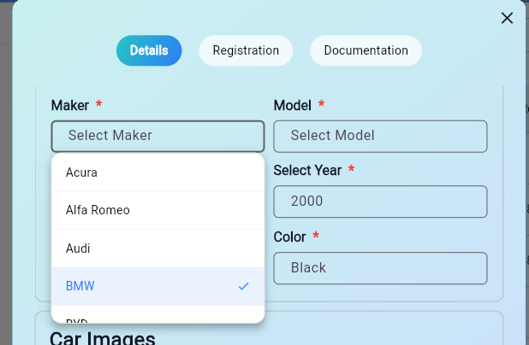
Task: Open the Select Year field showing 2000
Action: tap(380, 202)
